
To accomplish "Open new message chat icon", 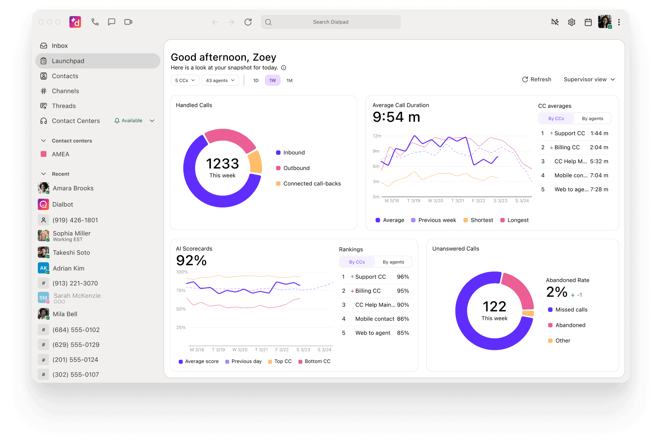I will click(x=112, y=22).
